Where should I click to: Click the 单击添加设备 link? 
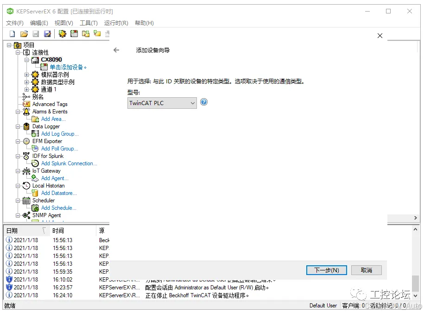[68, 67]
